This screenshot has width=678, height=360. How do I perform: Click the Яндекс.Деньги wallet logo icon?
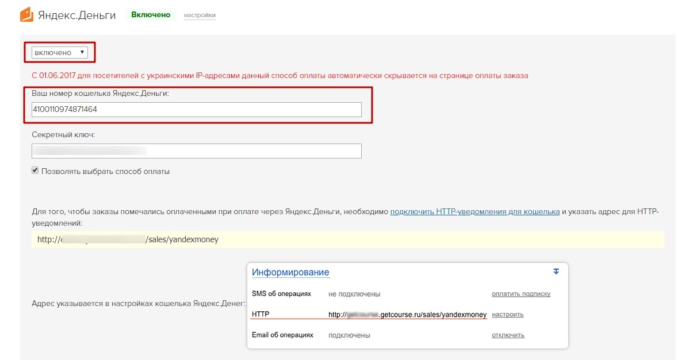coord(27,15)
